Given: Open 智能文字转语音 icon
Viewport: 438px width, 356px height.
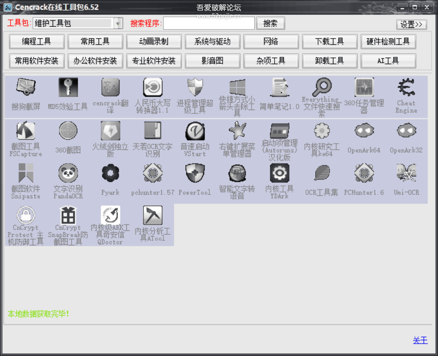Looking at the screenshot, I should pyautogui.click(x=237, y=173).
